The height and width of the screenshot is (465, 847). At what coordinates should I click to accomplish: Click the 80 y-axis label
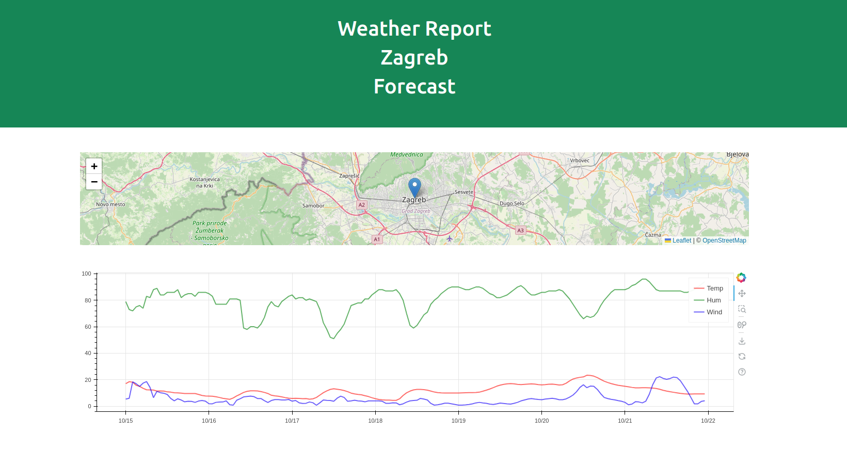pyautogui.click(x=88, y=300)
